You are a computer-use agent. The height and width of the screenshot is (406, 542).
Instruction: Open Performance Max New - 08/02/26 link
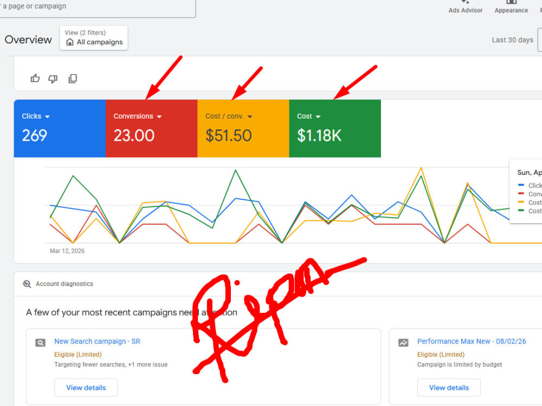click(472, 342)
